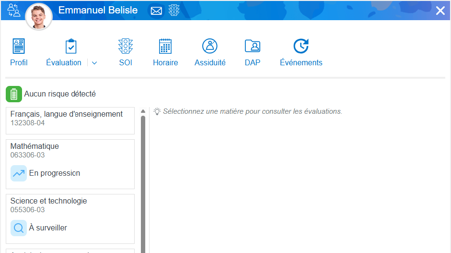451x253 pixels.
Task: Open the Évaluation clipboard icon
Action: [70, 47]
